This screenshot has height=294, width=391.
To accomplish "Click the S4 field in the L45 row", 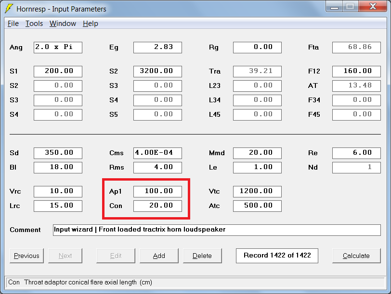I will pos(58,115).
